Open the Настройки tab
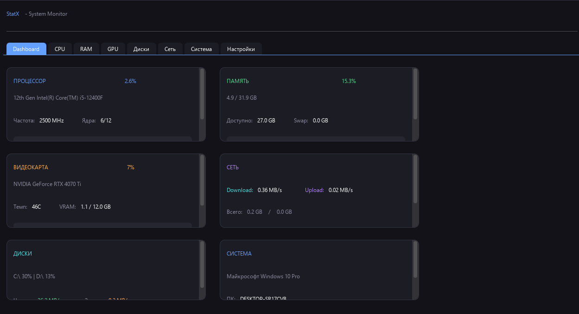This screenshot has height=314, width=579. [241, 49]
